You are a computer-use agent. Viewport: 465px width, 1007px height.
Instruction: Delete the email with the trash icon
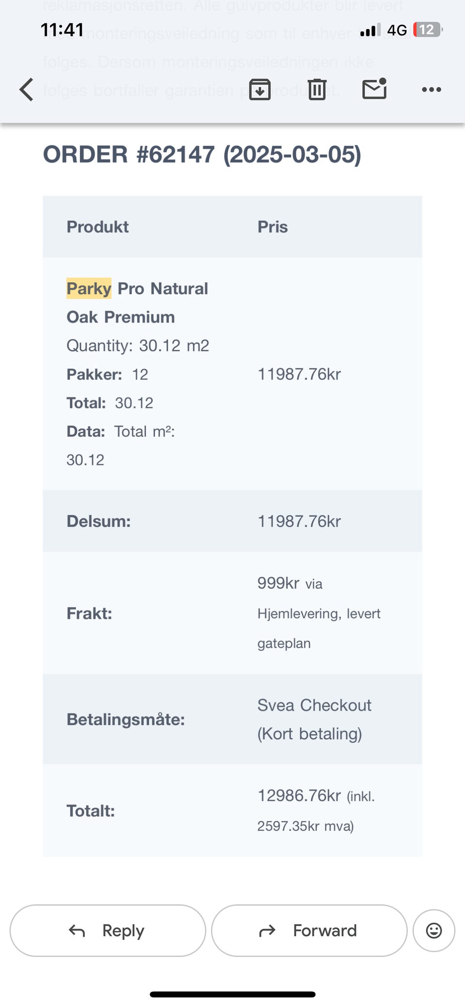click(x=317, y=89)
